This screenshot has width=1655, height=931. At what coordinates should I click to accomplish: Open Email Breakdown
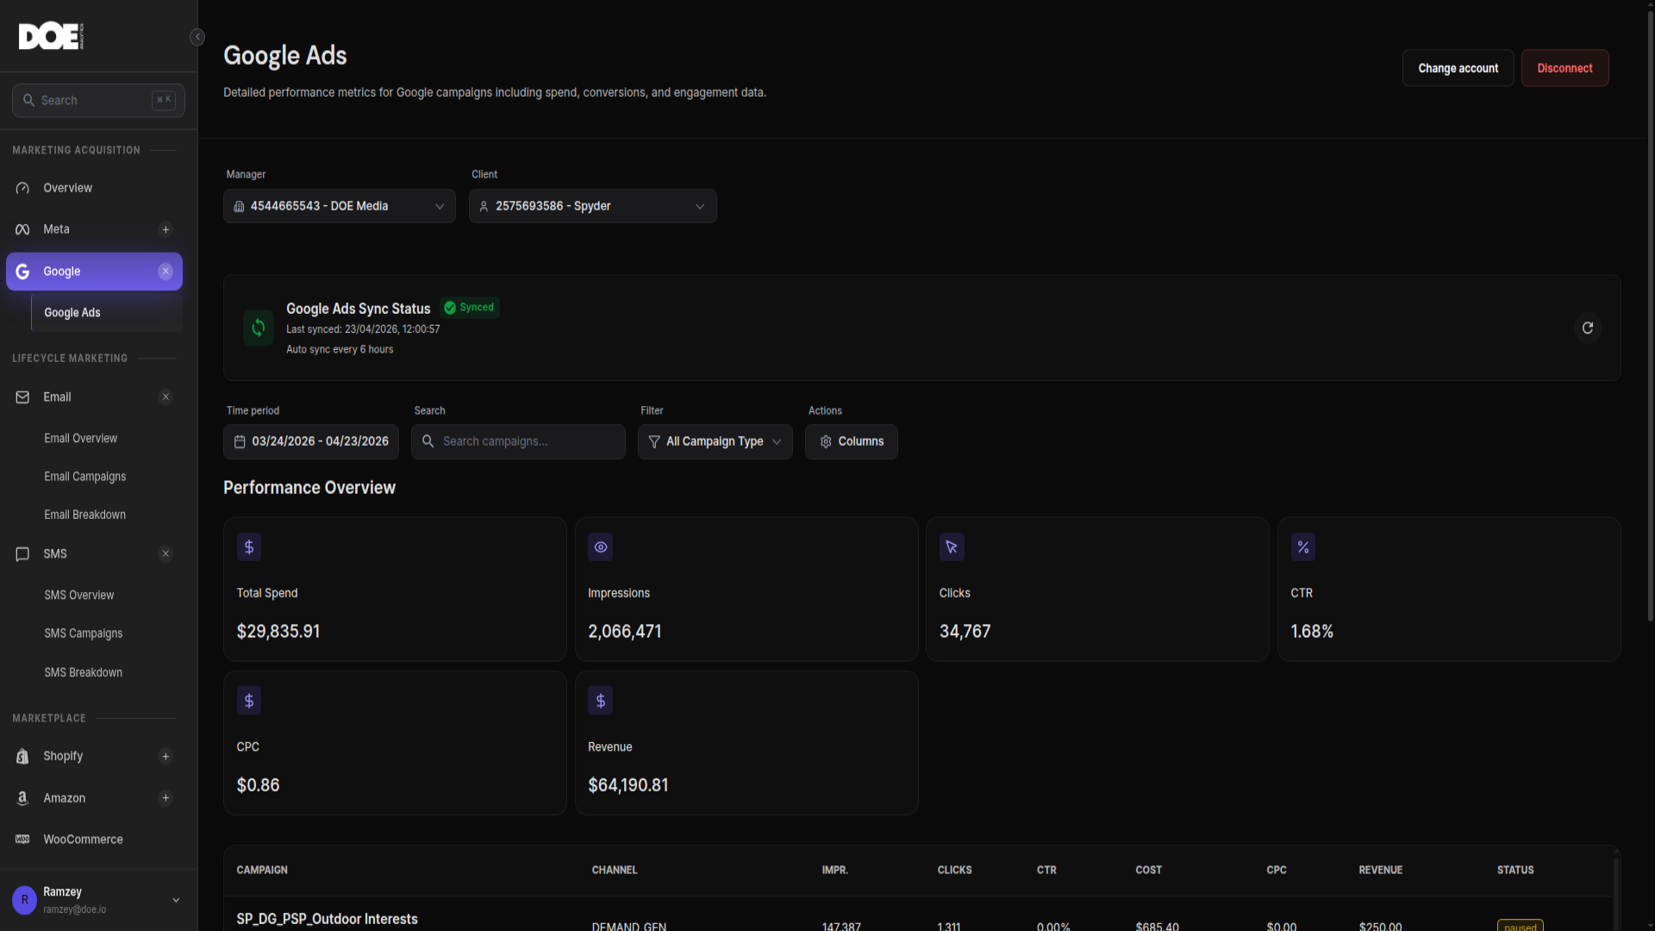[85, 515]
